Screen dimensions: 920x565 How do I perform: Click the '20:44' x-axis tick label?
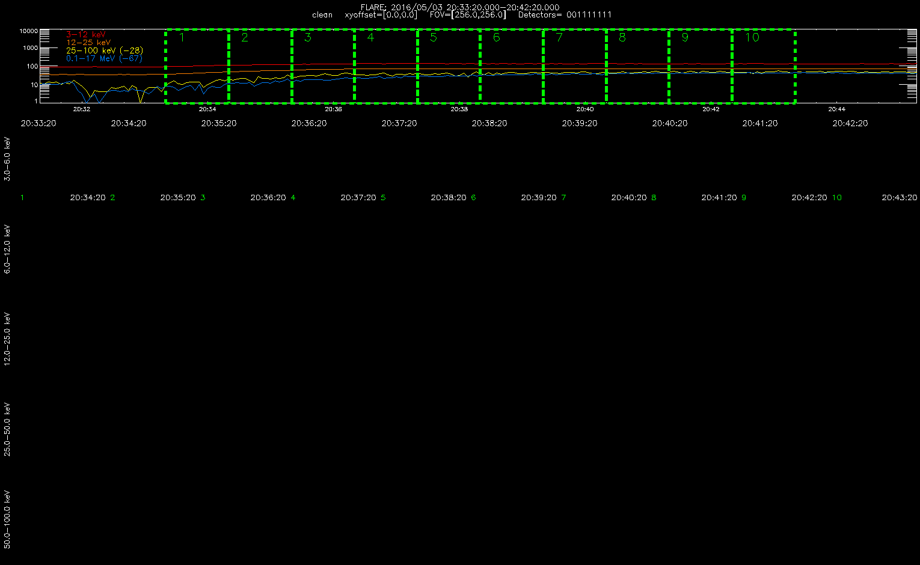[837, 109]
